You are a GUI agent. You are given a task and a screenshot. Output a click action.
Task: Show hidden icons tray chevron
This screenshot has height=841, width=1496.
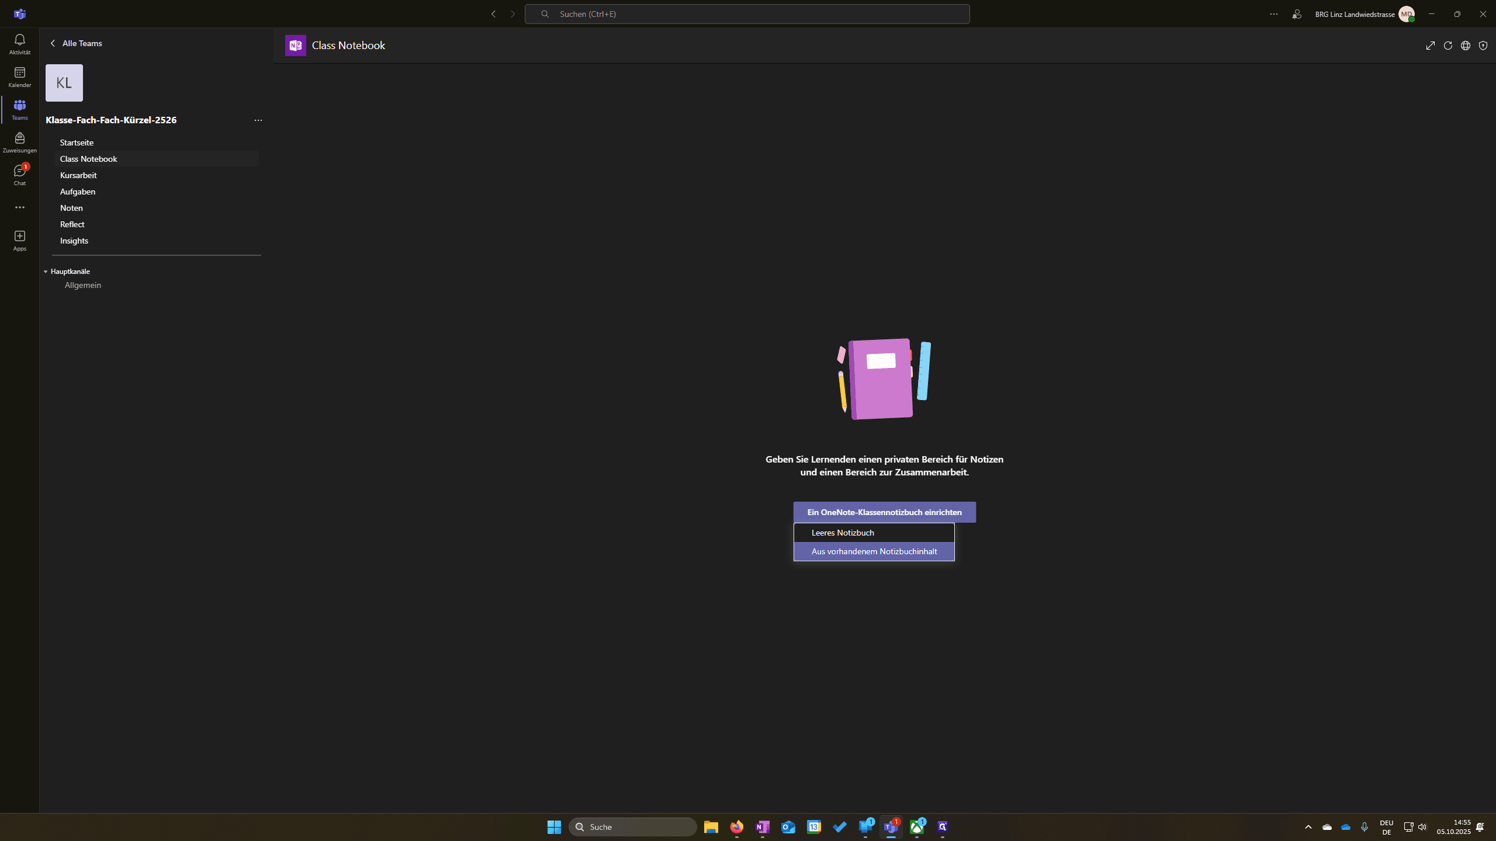tap(1308, 827)
